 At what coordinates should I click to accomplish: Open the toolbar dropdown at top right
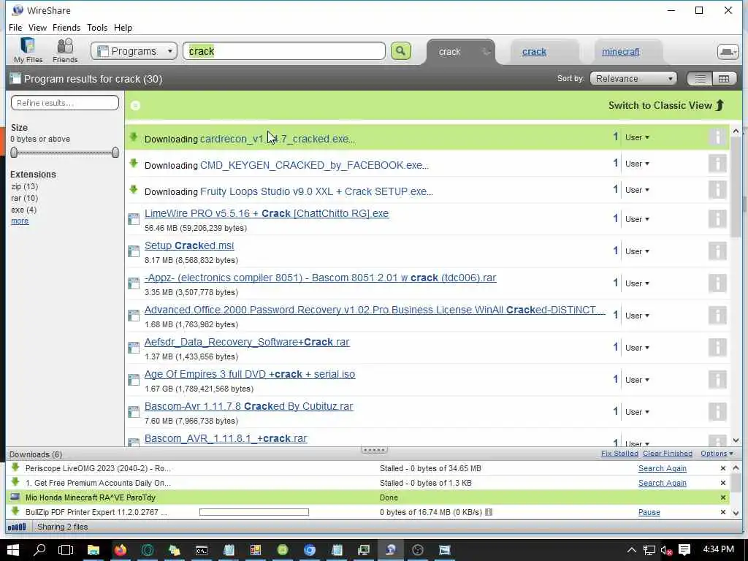click(x=728, y=51)
